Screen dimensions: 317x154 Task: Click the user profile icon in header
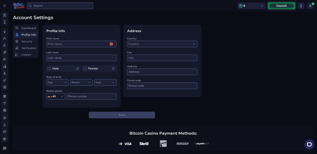coord(301,6)
